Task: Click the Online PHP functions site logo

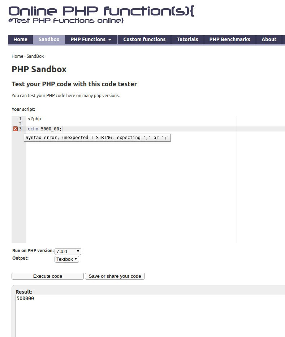Action: [101, 14]
